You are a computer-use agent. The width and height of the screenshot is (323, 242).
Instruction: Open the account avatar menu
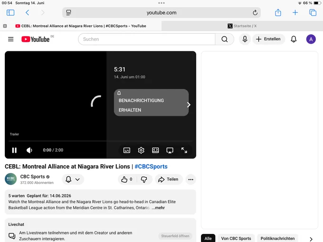[x=311, y=39]
